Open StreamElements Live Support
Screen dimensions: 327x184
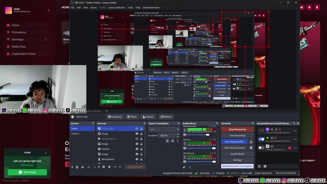point(237,166)
